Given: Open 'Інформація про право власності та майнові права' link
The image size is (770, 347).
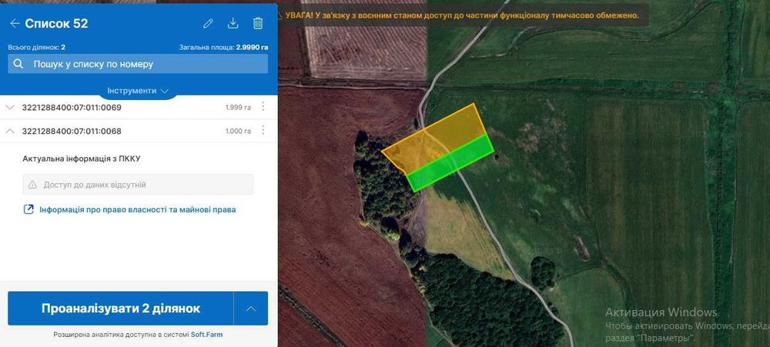Looking at the screenshot, I should [x=138, y=209].
